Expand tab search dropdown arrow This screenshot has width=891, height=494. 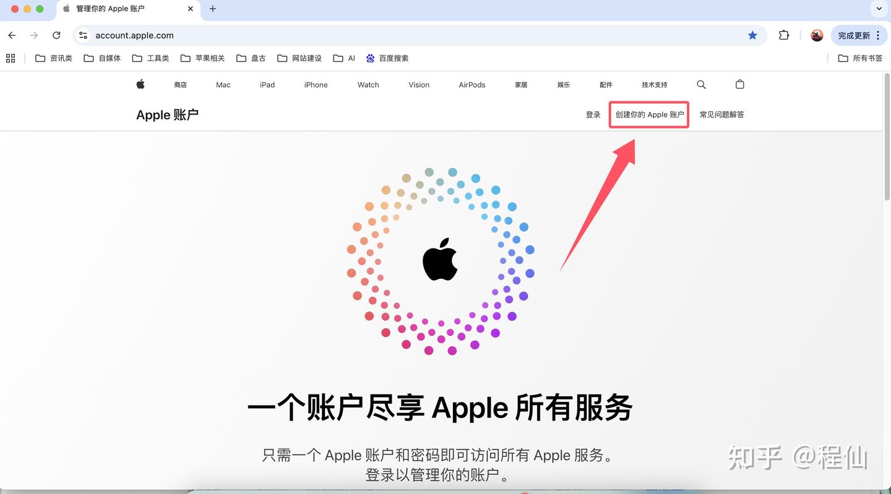[x=879, y=9]
